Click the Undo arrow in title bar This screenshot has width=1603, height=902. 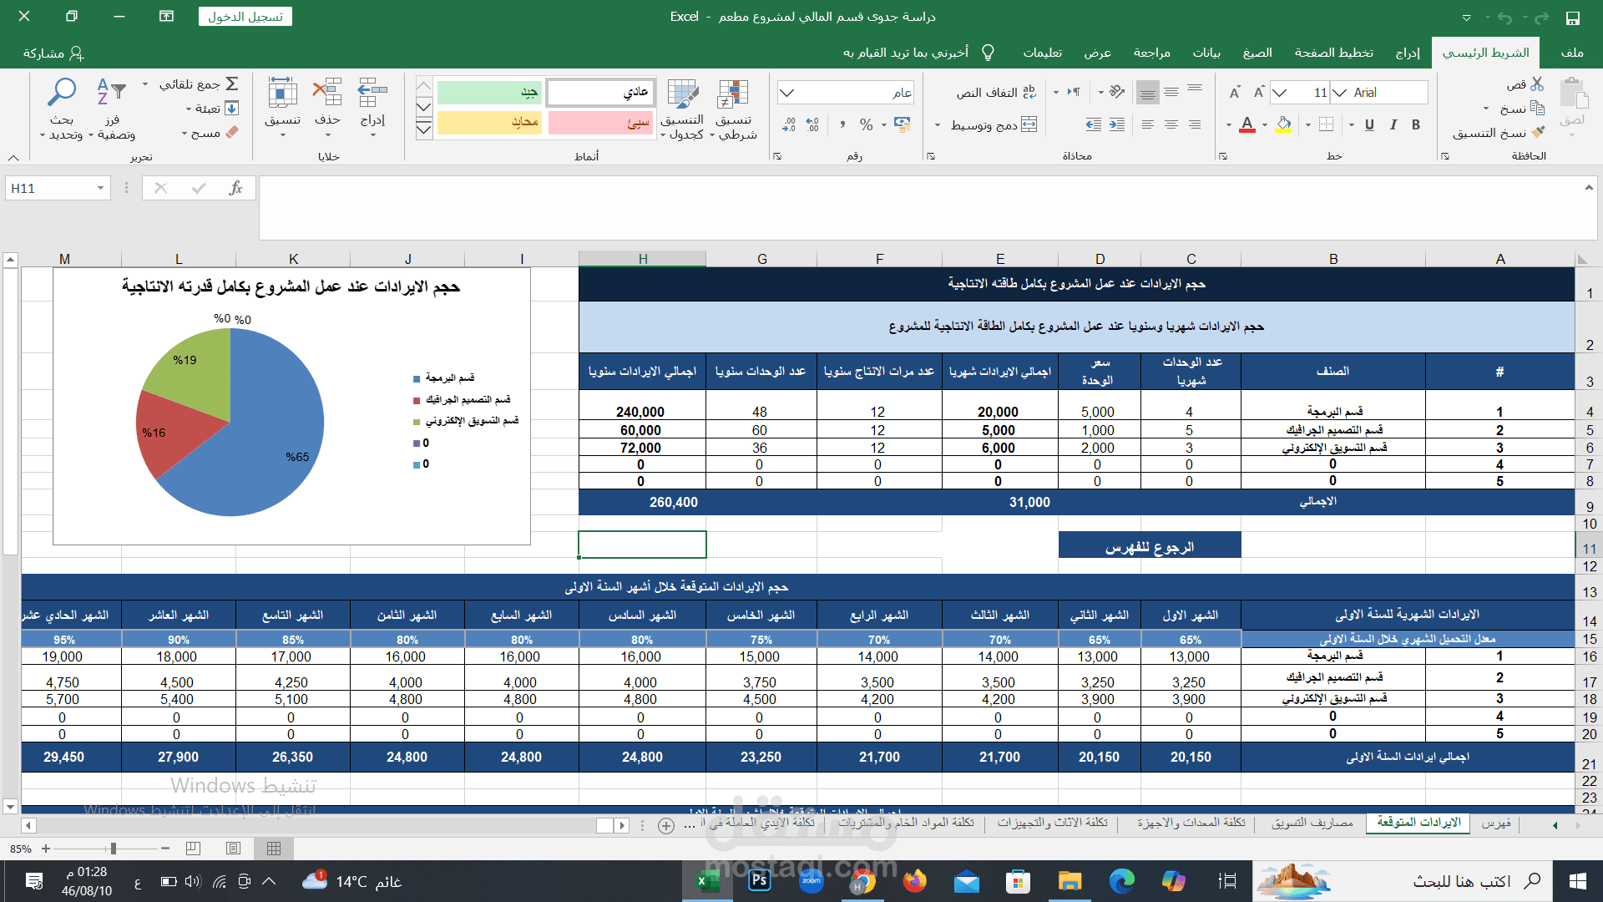point(1504,18)
